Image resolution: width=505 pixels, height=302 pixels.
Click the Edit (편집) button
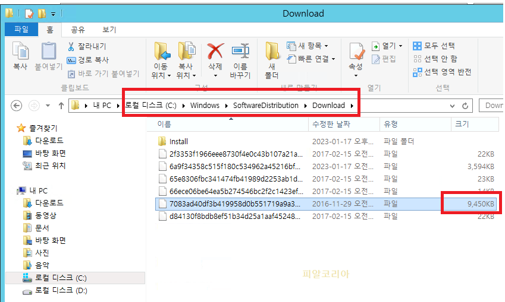pyautogui.click(x=383, y=59)
